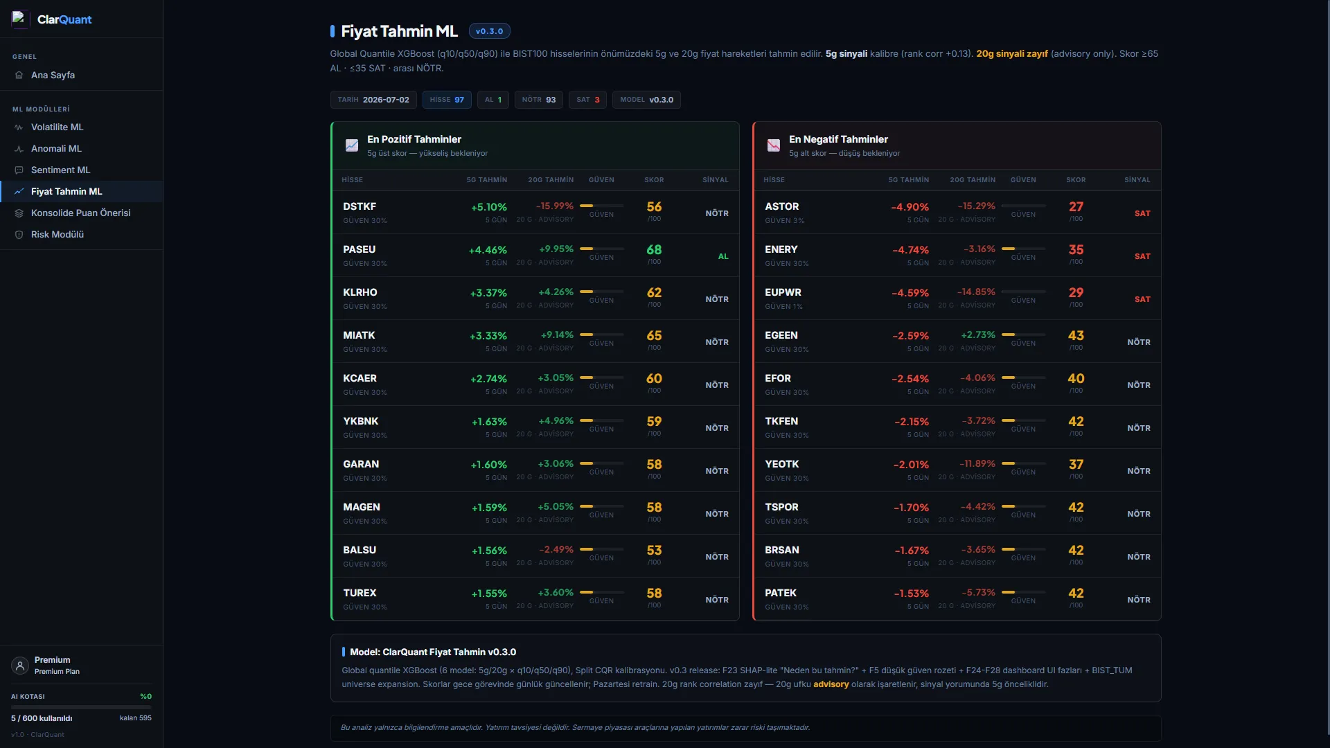Image resolution: width=1330 pixels, height=748 pixels.
Task: Click the Ana Sayfa home icon
Action: tap(19, 75)
